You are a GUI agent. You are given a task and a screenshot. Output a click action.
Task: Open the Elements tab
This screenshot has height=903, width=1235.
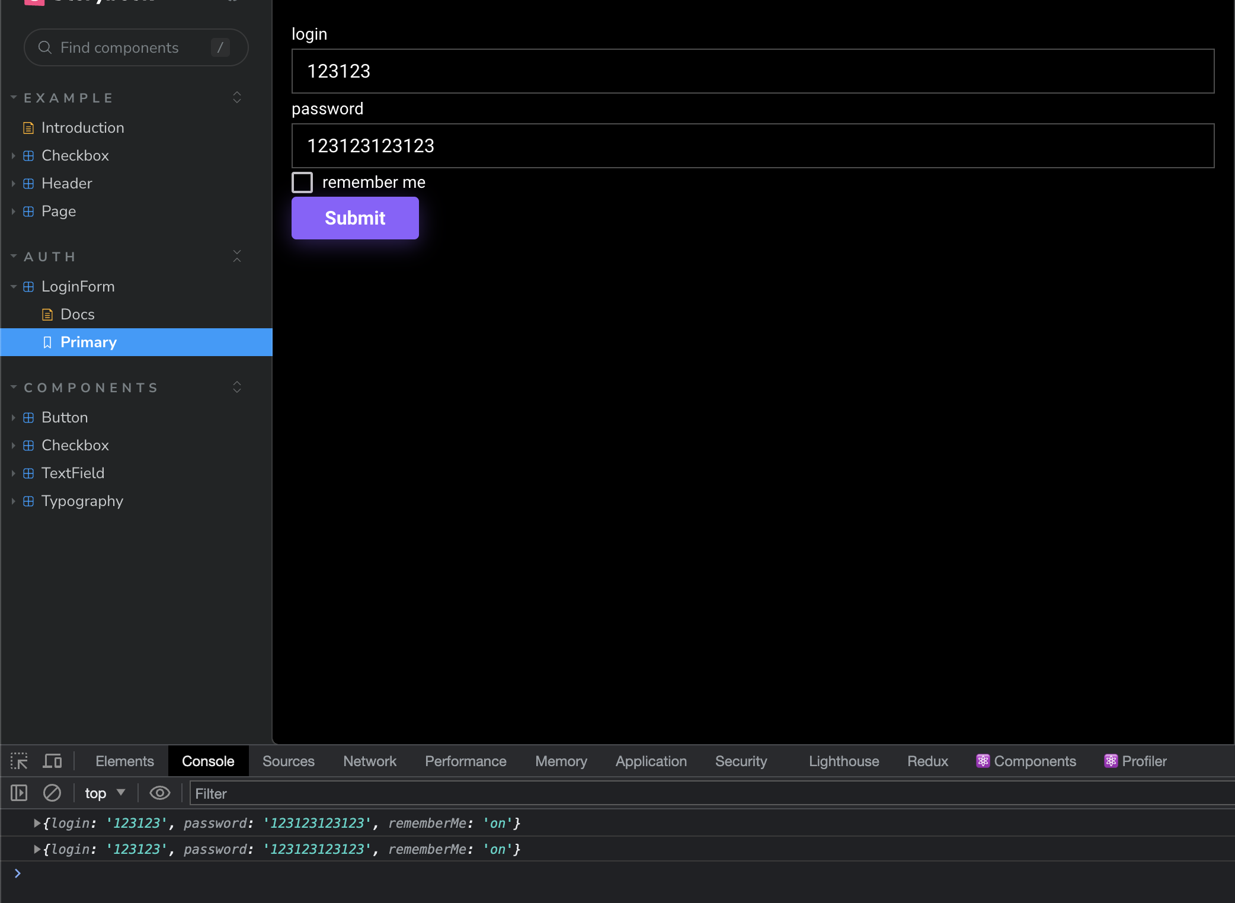124,761
